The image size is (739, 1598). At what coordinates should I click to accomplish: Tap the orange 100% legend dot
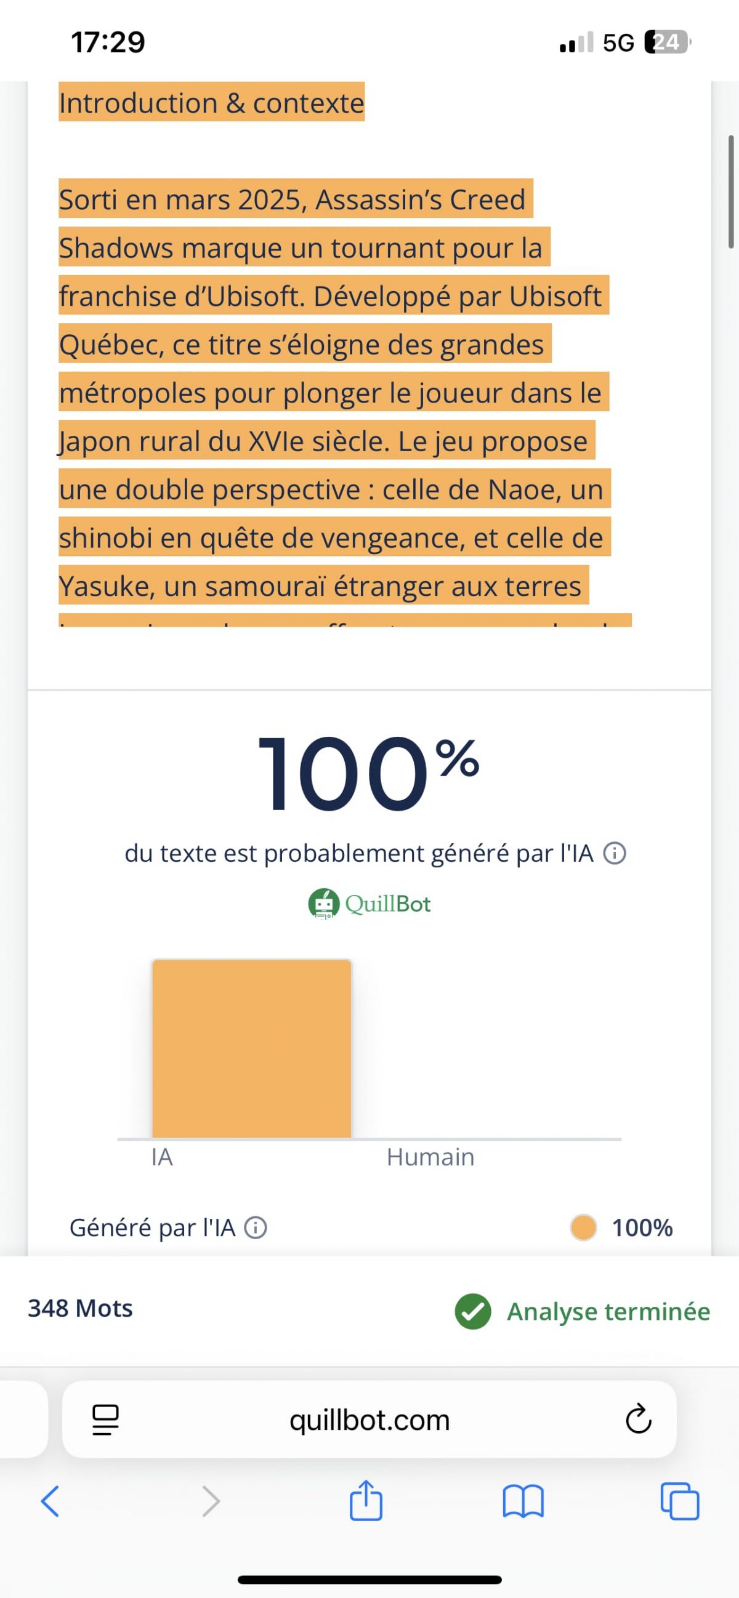click(x=583, y=1227)
